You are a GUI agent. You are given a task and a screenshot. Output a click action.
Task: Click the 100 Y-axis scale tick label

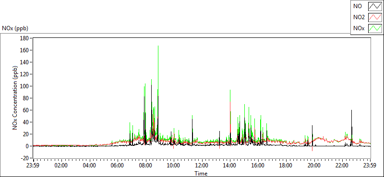(25, 86)
